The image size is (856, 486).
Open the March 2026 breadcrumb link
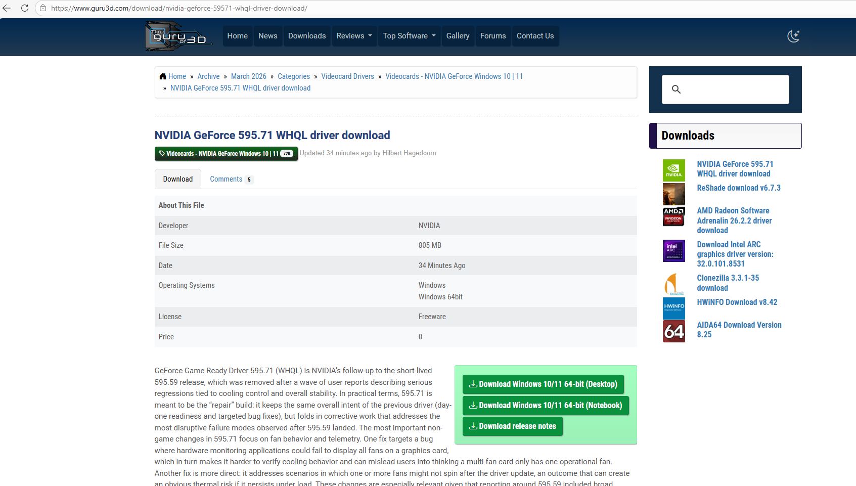point(249,76)
